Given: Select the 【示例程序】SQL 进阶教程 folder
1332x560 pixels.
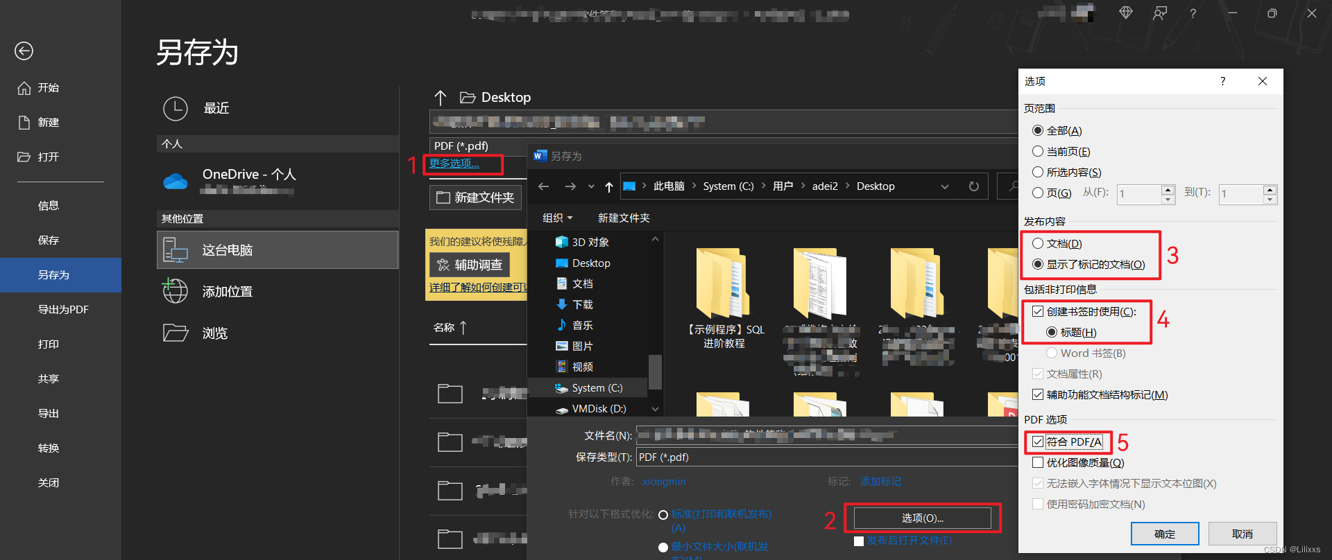Looking at the screenshot, I should click(724, 298).
